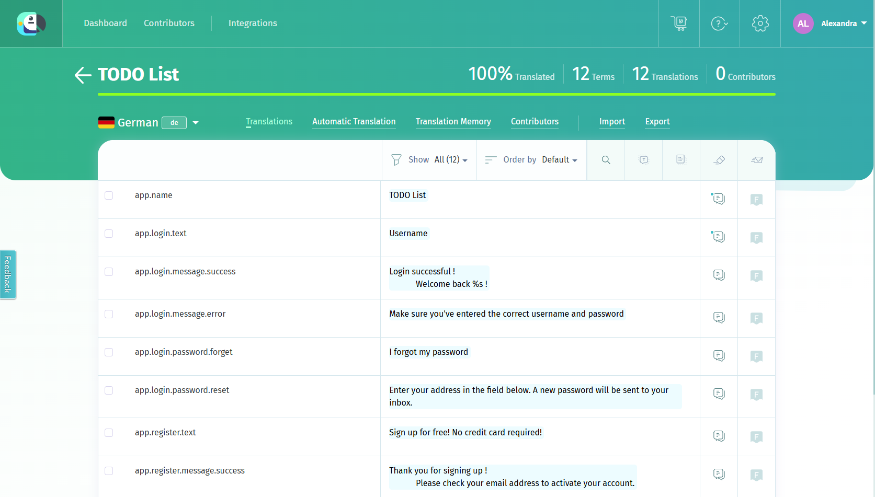
Task: Select the app.login.message.error checkbox
Action: pyautogui.click(x=109, y=314)
